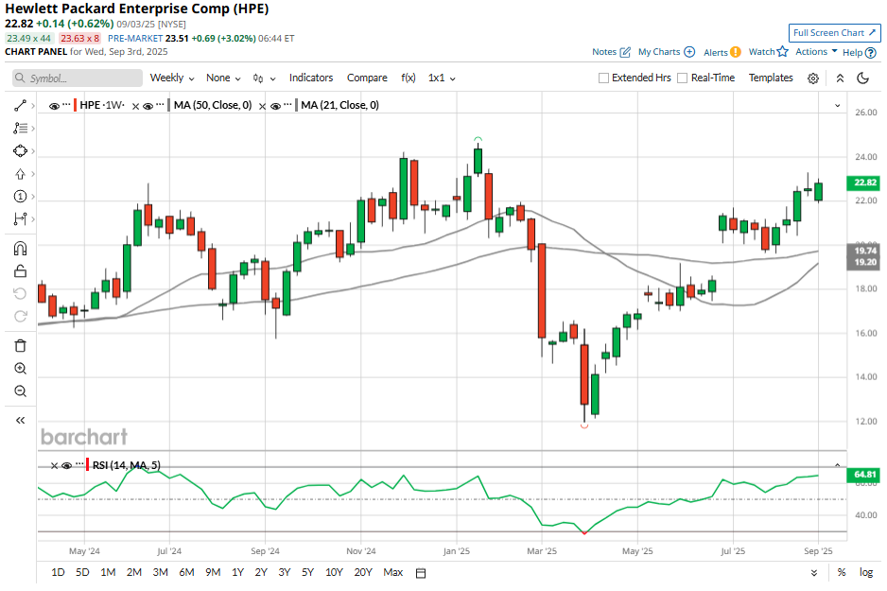Open the Compare symbols tool
This screenshot has height=591, width=887.
pyautogui.click(x=367, y=78)
